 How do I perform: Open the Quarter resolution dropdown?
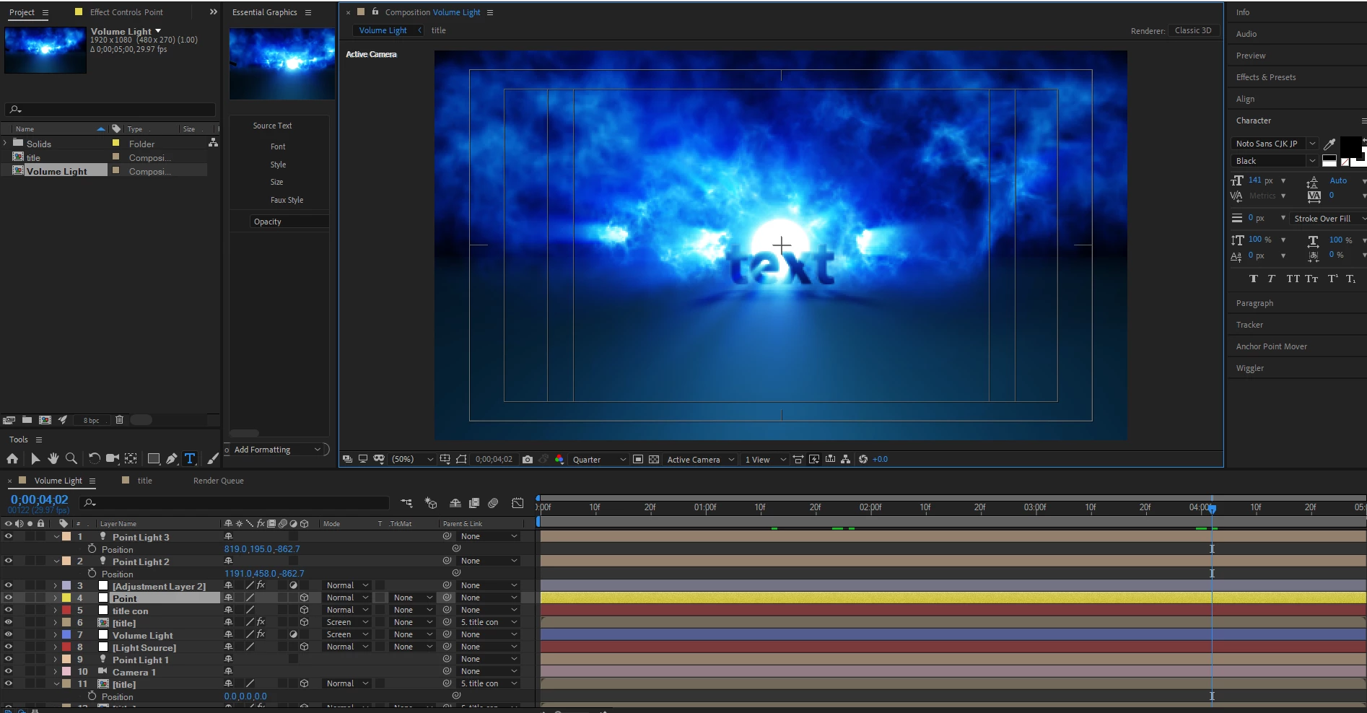pyautogui.click(x=599, y=459)
